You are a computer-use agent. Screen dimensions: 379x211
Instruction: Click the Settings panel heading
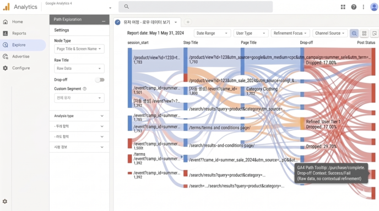61,30
